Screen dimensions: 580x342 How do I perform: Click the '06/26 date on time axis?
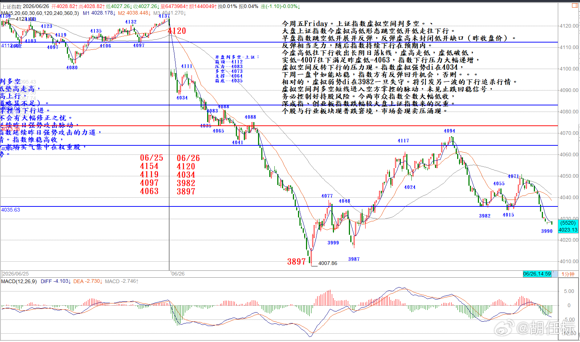[178, 274]
